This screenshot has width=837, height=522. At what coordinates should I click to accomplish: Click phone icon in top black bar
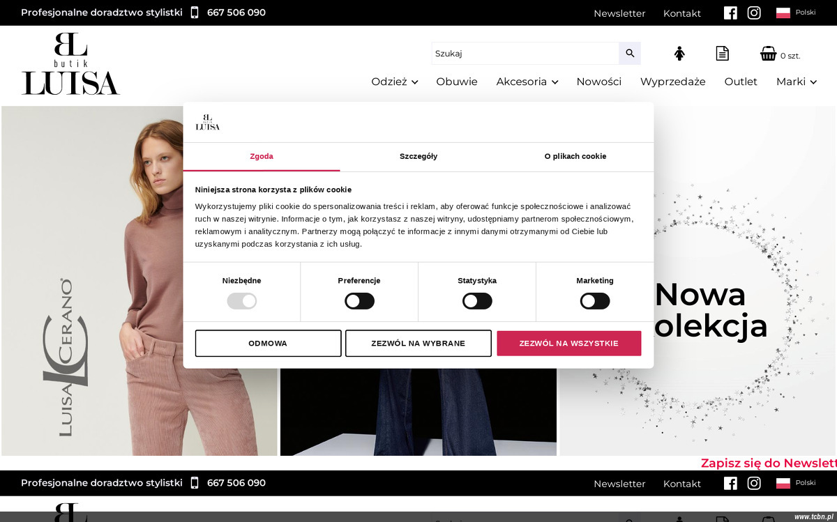click(195, 13)
